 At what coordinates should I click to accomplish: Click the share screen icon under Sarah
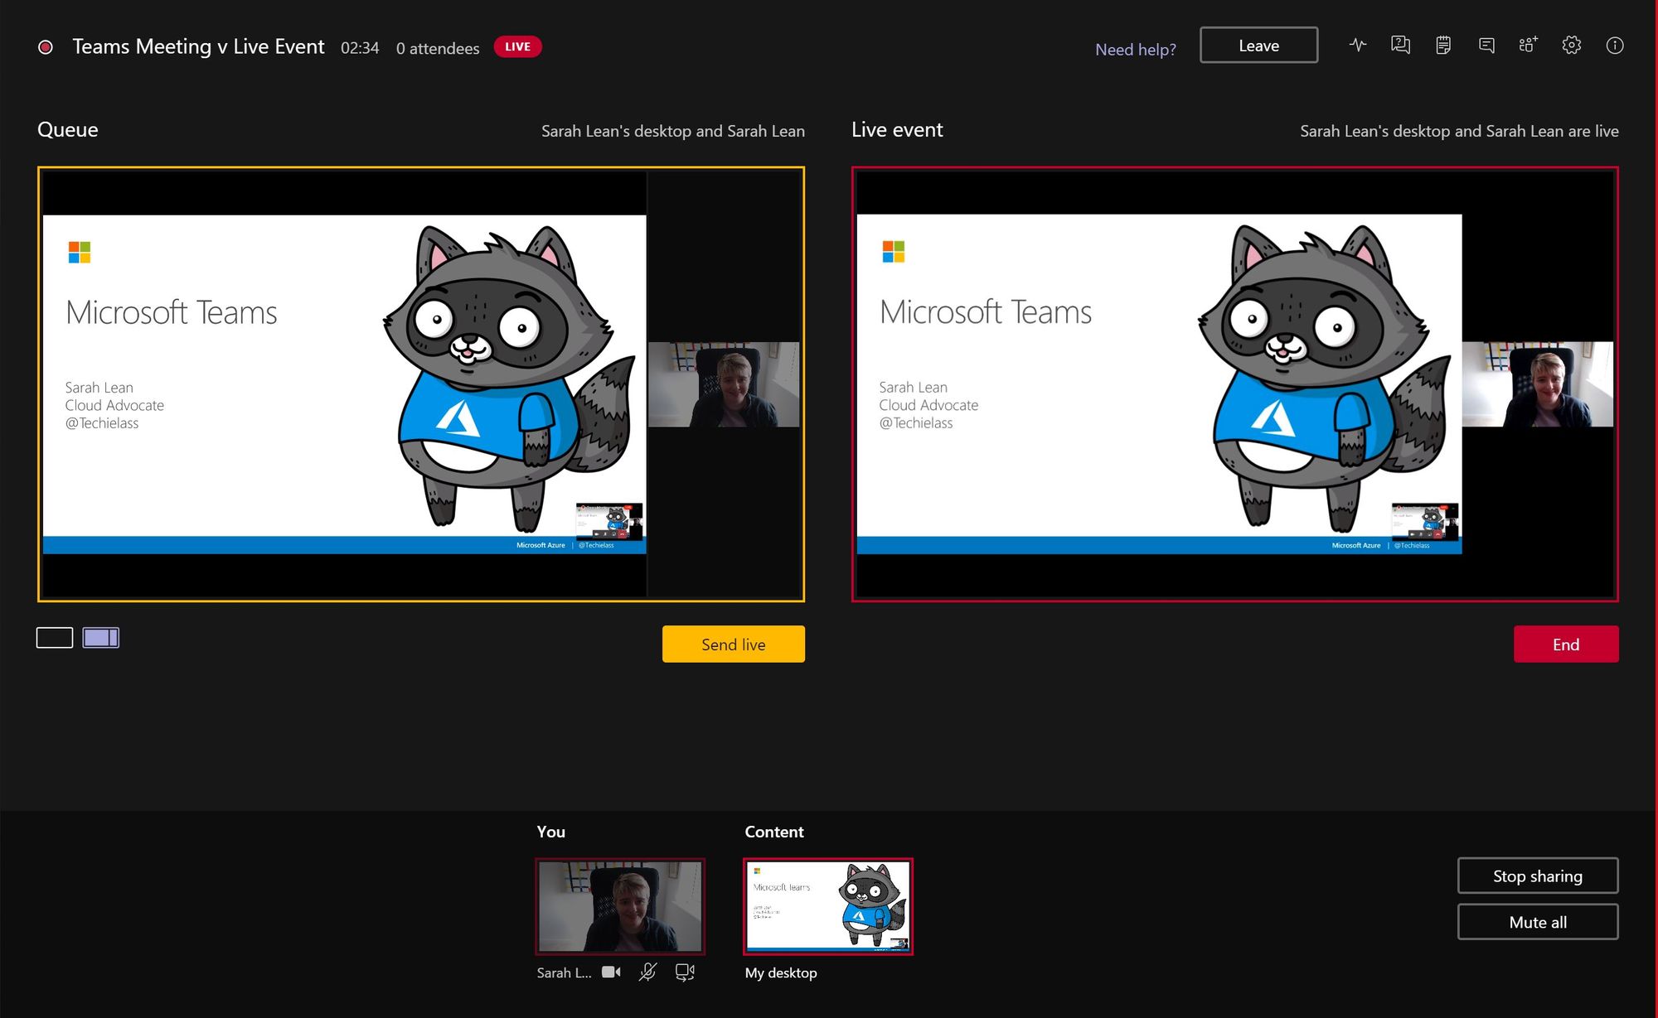[685, 972]
